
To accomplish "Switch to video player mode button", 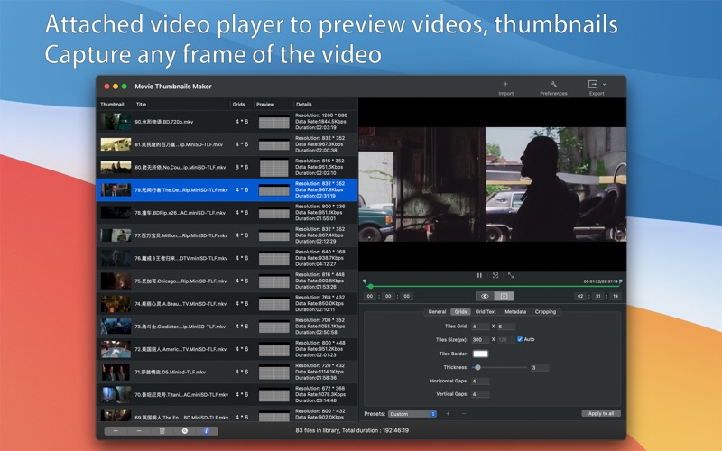I will [x=504, y=296].
